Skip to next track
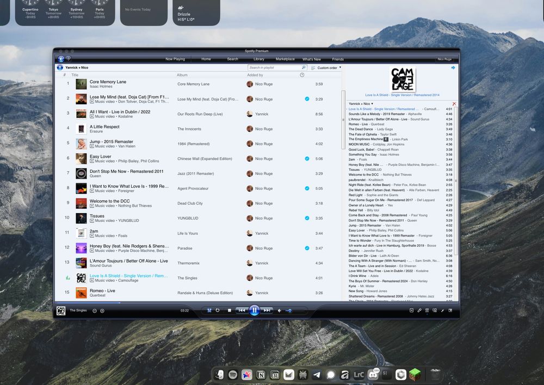The height and width of the screenshot is (385, 544). [267, 311]
